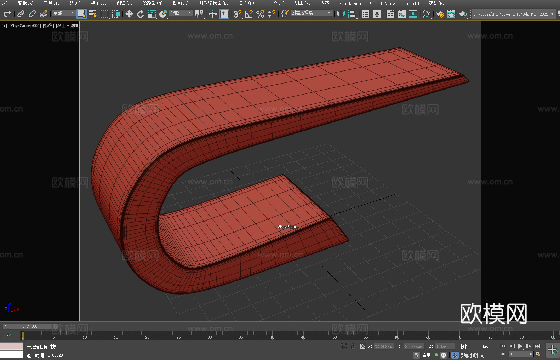Toggle the Percent Snap button
This screenshot has width=560, height=360.
coord(260,14)
